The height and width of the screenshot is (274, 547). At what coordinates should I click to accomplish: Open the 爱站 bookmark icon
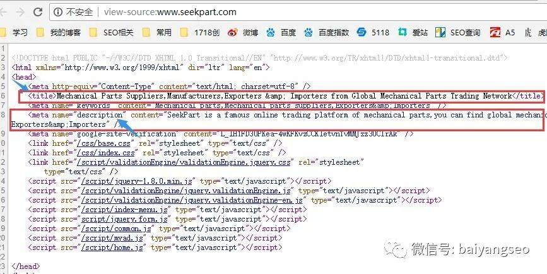pyautogui.click(x=403, y=33)
